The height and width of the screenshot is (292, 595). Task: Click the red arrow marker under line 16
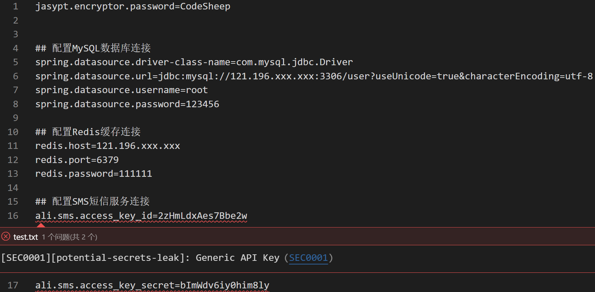(41, 225)
